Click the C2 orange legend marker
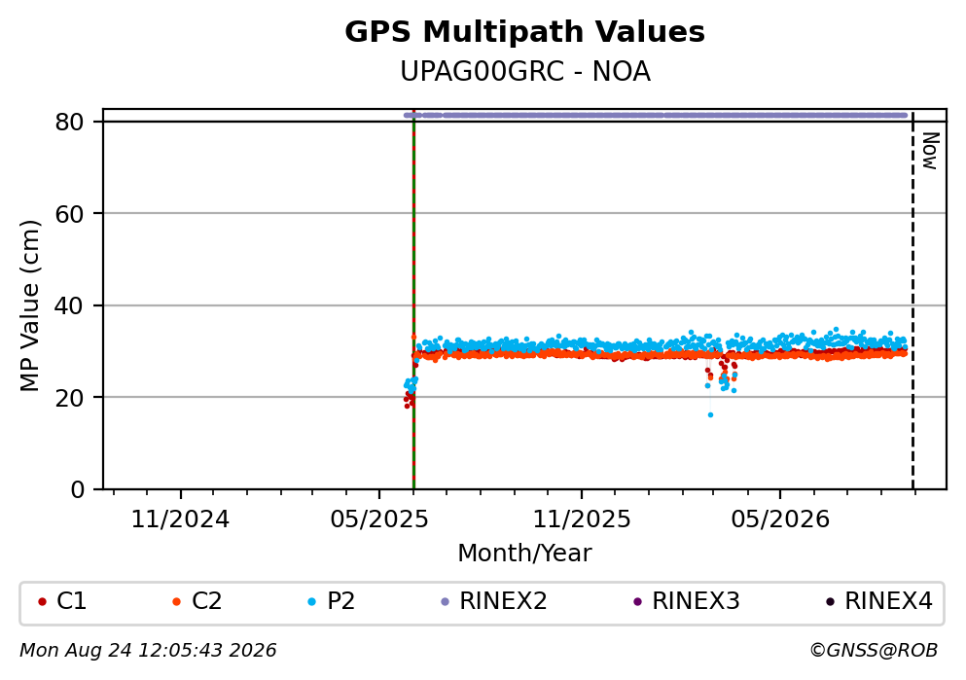966x680 pixels. click(177, 602)
